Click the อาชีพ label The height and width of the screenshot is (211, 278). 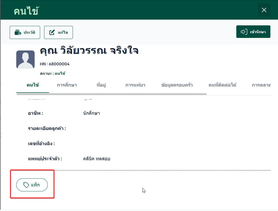(x=35, y=113)
